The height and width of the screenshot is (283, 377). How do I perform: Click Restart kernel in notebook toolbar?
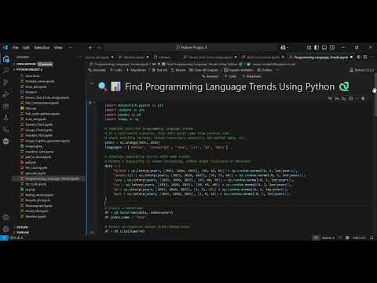pyautogui.click(x=178, y=70)
